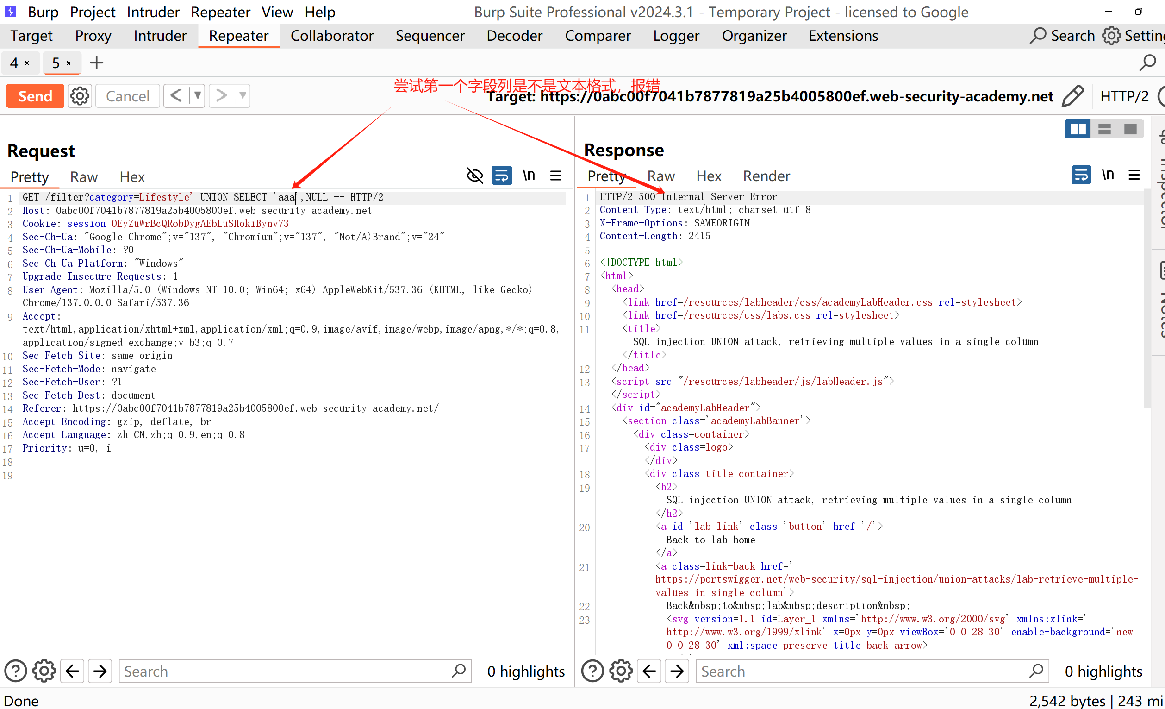
Task: Open the request panel hamburger menu
Action: pos(556,176)
